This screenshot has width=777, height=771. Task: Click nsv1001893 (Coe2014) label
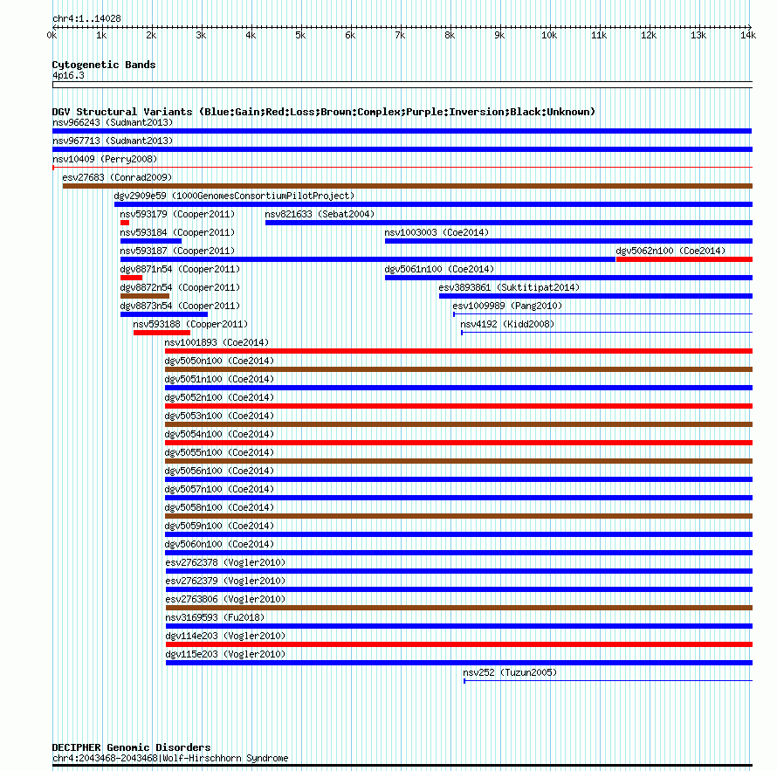(x=217, y=342)
